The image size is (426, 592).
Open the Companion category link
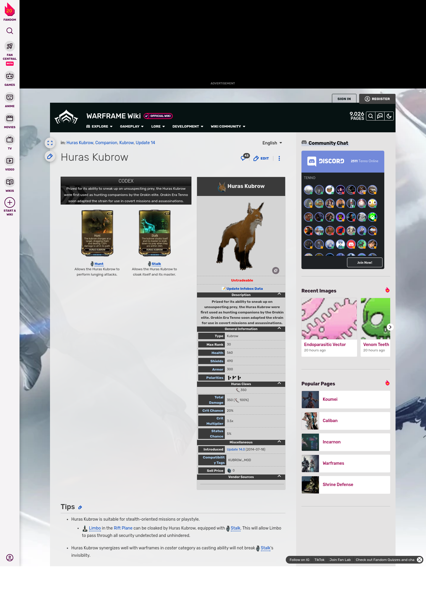106,143
